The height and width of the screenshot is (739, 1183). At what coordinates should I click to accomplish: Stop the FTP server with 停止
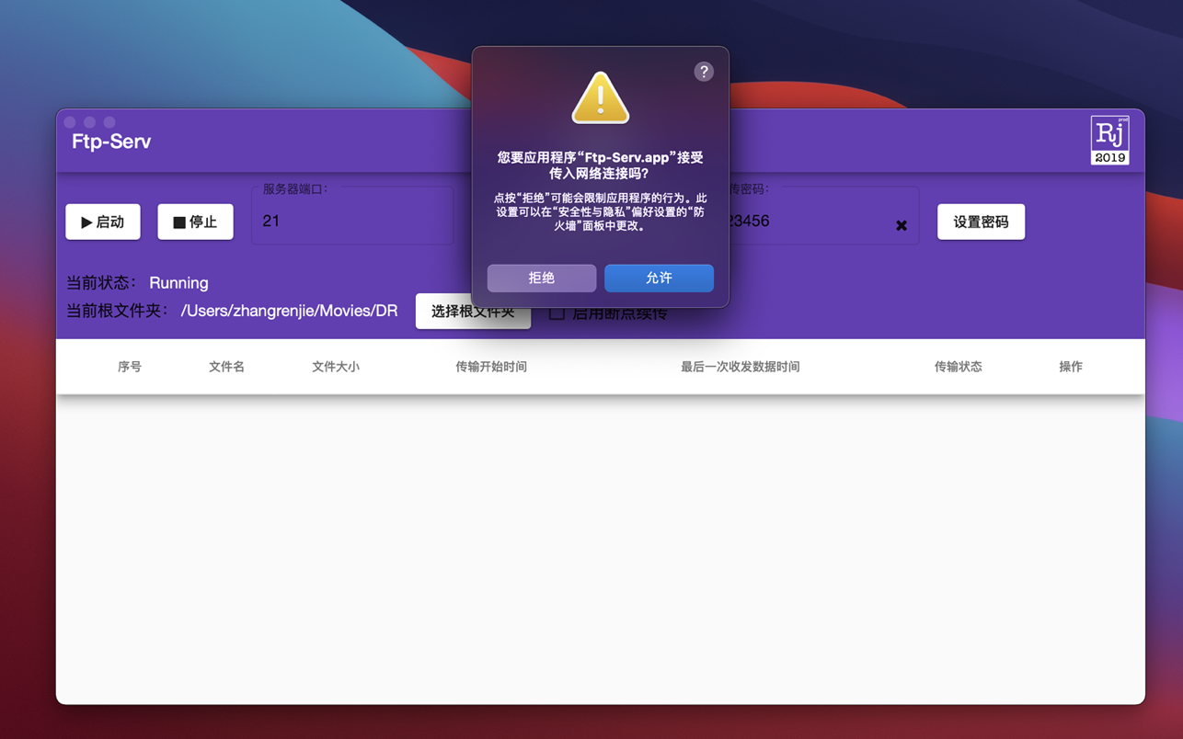(195, 222)
